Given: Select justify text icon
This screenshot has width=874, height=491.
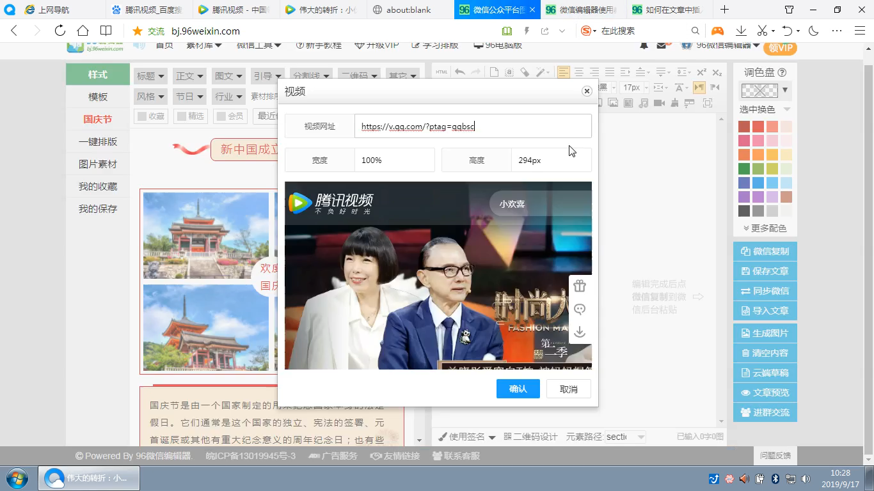Looking at the screenshot, I should pos(610,72).
